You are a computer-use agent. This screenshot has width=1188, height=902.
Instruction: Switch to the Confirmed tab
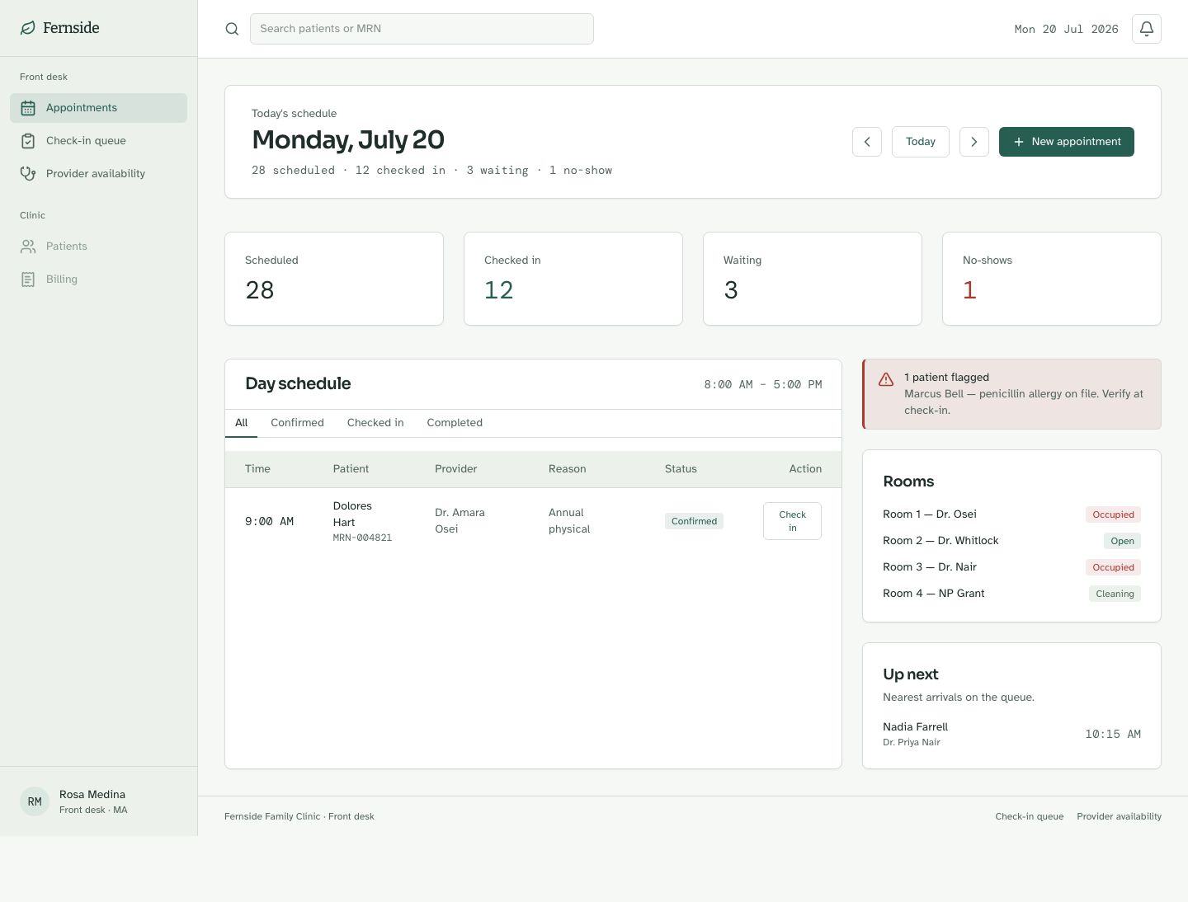297,423
